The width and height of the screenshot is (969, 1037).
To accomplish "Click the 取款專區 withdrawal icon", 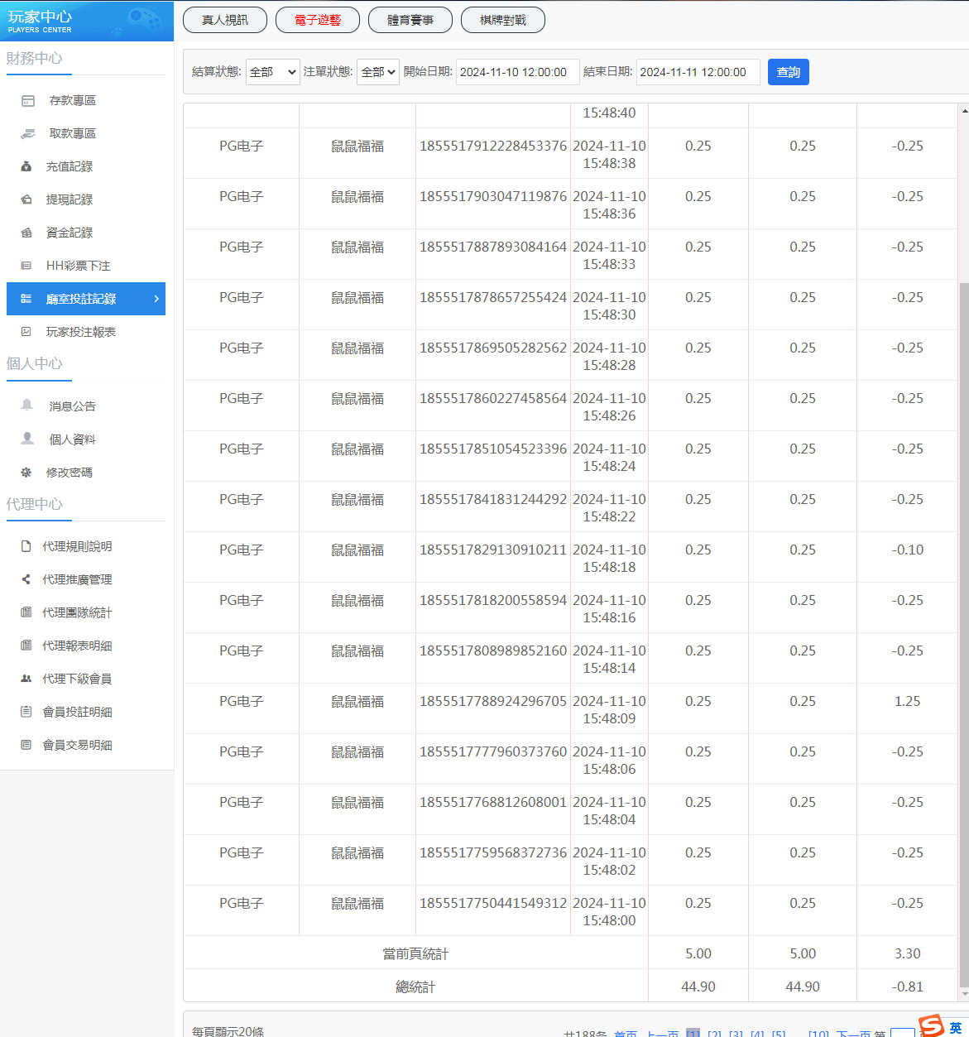I will [x=28, y=134].
